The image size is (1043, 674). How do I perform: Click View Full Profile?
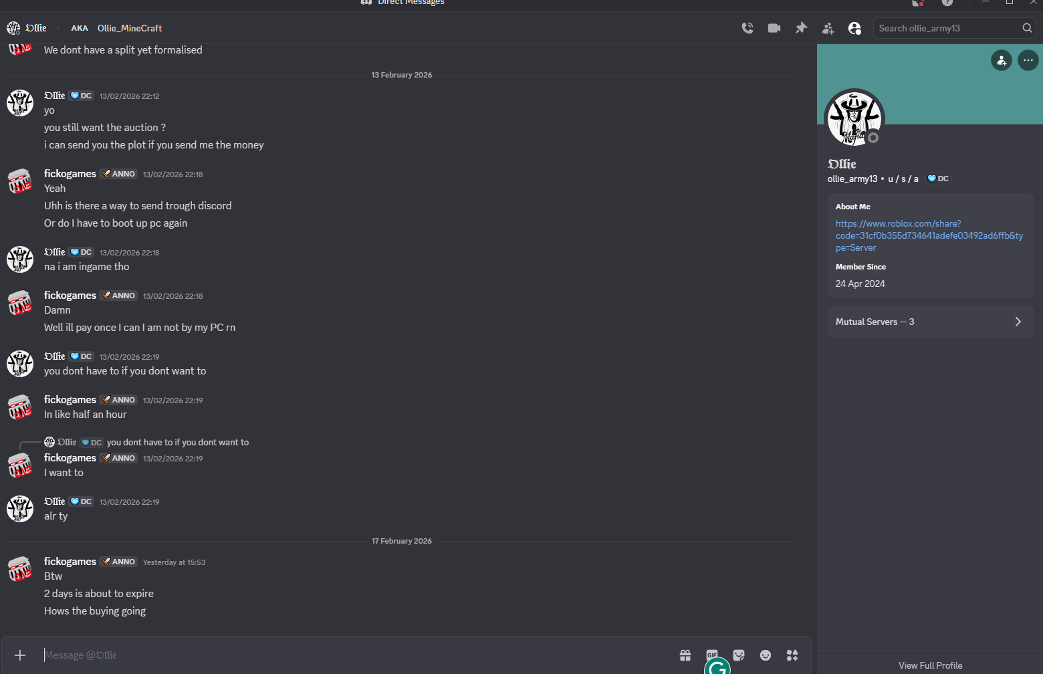pos(930,665)
